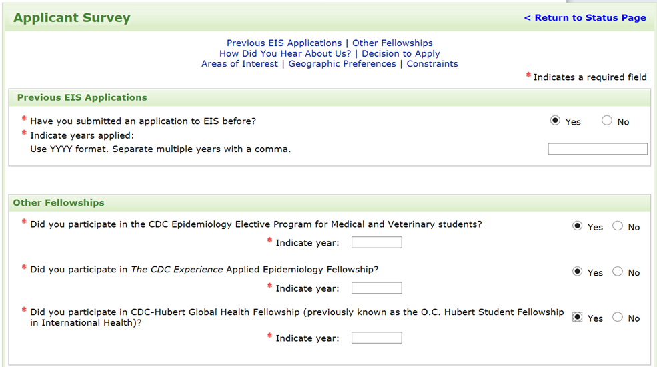This screenshot has width=657, height=367.
Task: Focus the CDC-Hubert Fellowship year input
Action: pyautogui.click(x=376, y=338)
